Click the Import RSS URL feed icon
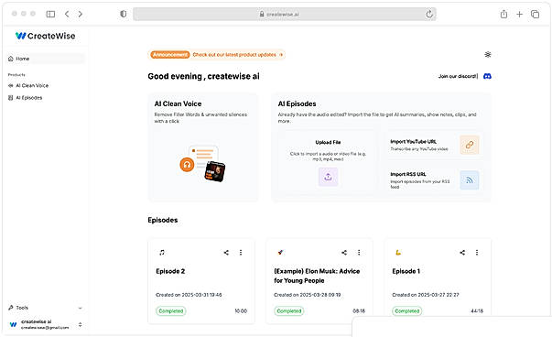This screenshot has height=337, width=552. 470,179
